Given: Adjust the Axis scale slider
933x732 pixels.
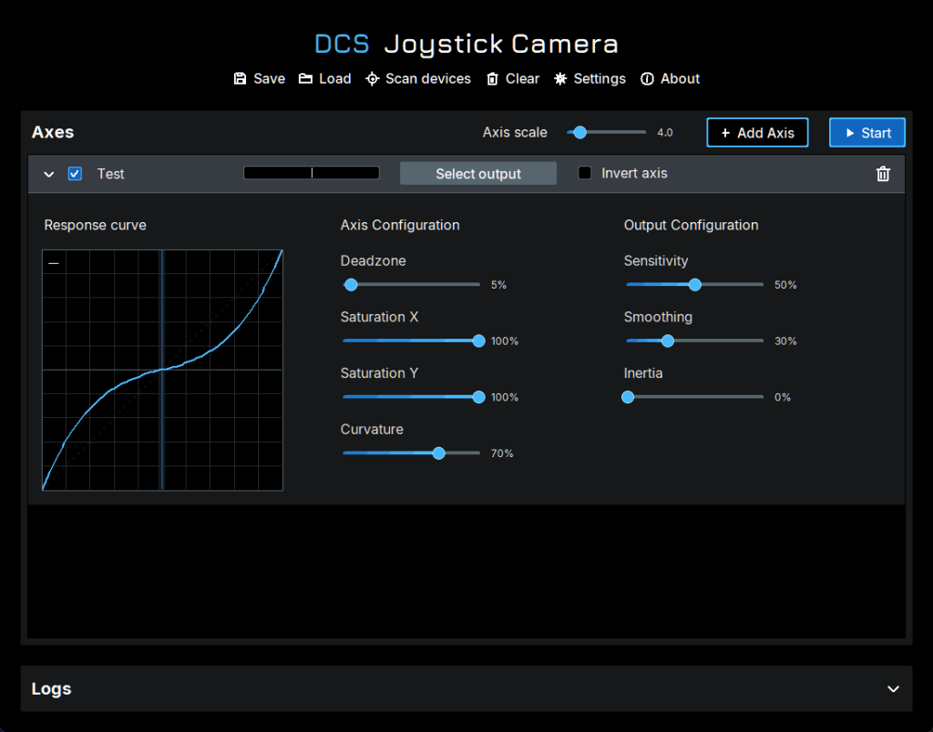Looking at the screenshot, I should 606,132.
